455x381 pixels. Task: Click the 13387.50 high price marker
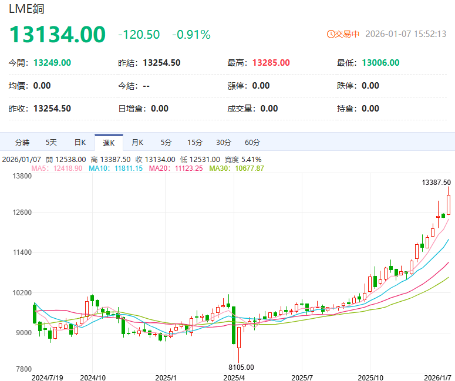click(436, 183)
